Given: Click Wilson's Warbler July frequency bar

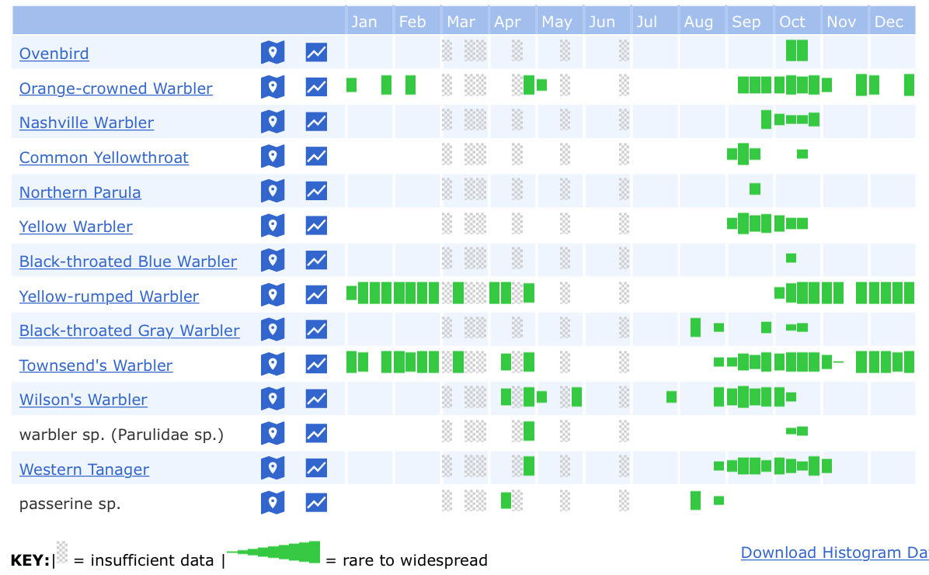Looking at the screenshot, I should (671, 397).
